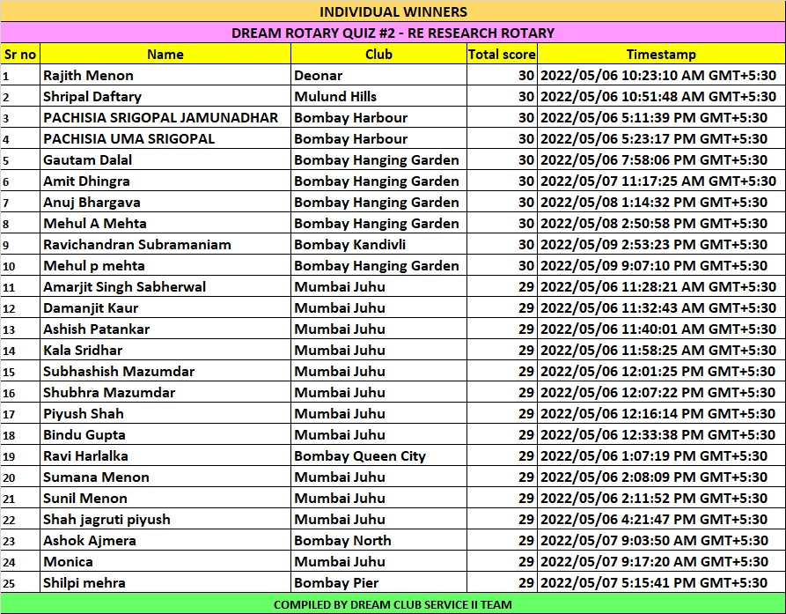Select the name Sumana Menon

click(x=96, y=477)
